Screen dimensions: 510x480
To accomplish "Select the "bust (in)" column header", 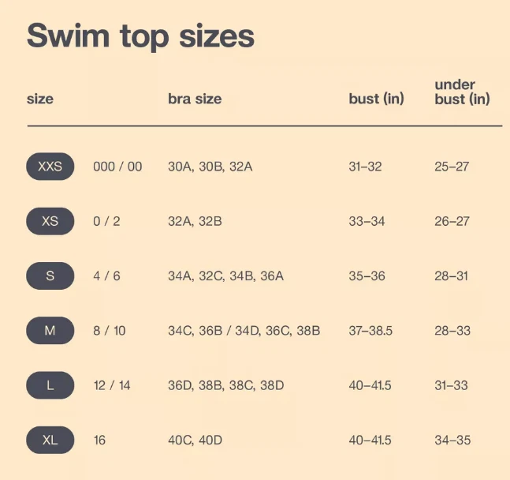I will [376, 99].
